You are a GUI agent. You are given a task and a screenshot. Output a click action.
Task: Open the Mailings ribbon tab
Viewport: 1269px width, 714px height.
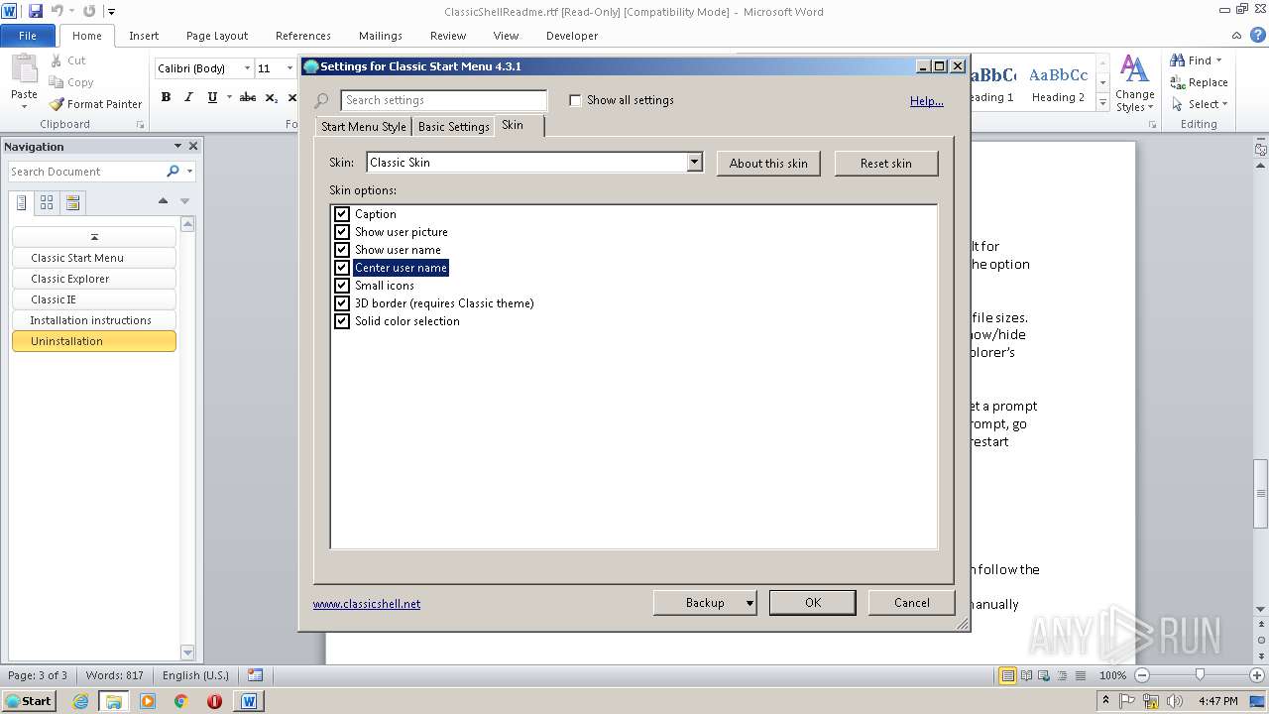tap(381, 36)
